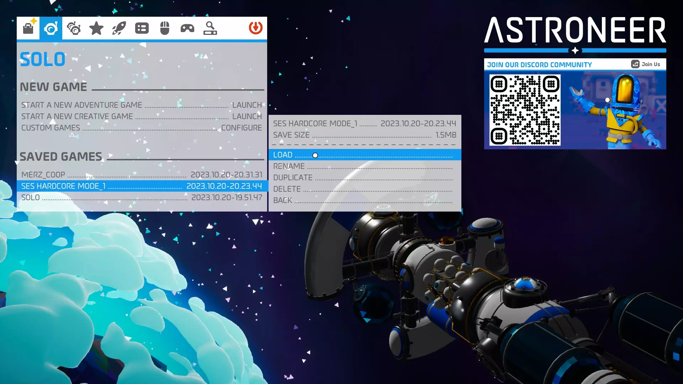Viewport: 683px width, 384px height.
Task: Click the rocket icon tab
Action: (x=119, y=28)
